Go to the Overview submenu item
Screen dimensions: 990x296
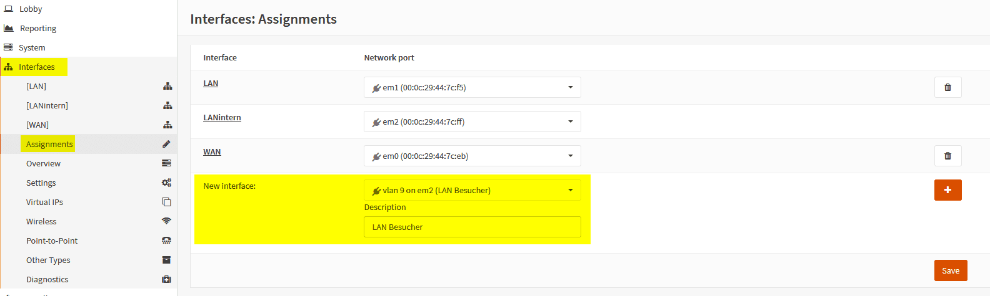coord(43,163)
